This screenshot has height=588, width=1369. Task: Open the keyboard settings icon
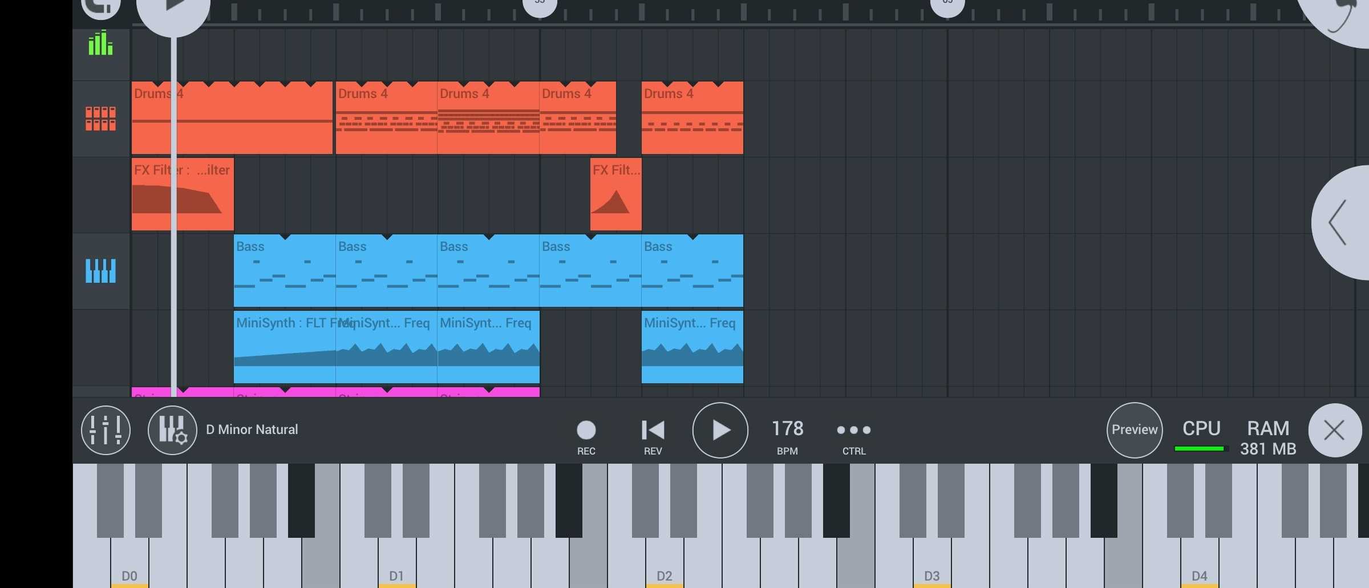tap(172, 430)
